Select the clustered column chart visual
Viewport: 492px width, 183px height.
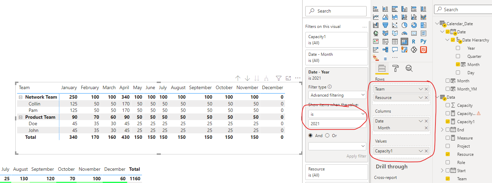click(404, 9)
